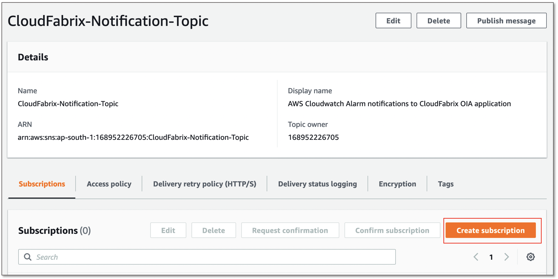Open the Encryption tab
Screen dimensions: 558x279
pos(397,184)
